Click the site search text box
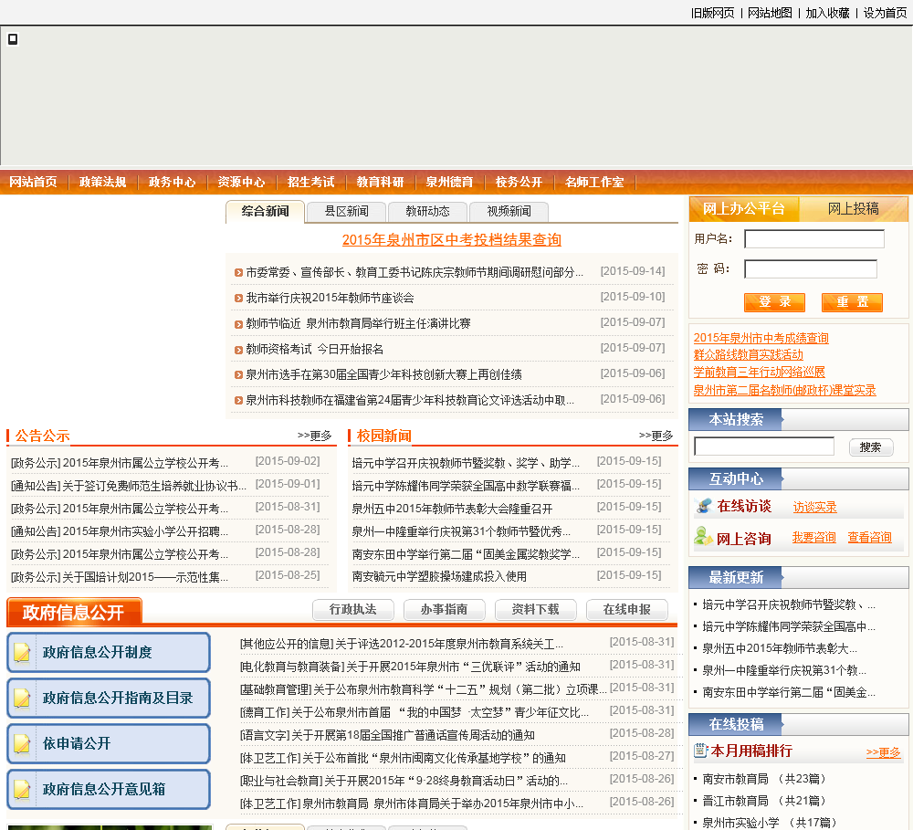The width and height of the screenshot is (913, 830). click(x=763, y=447)
